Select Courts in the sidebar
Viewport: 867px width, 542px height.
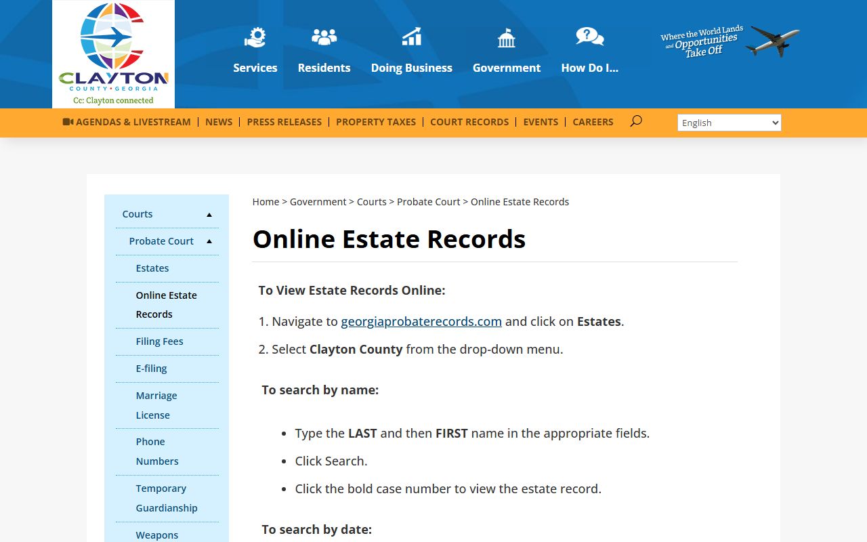click(138, 214)
